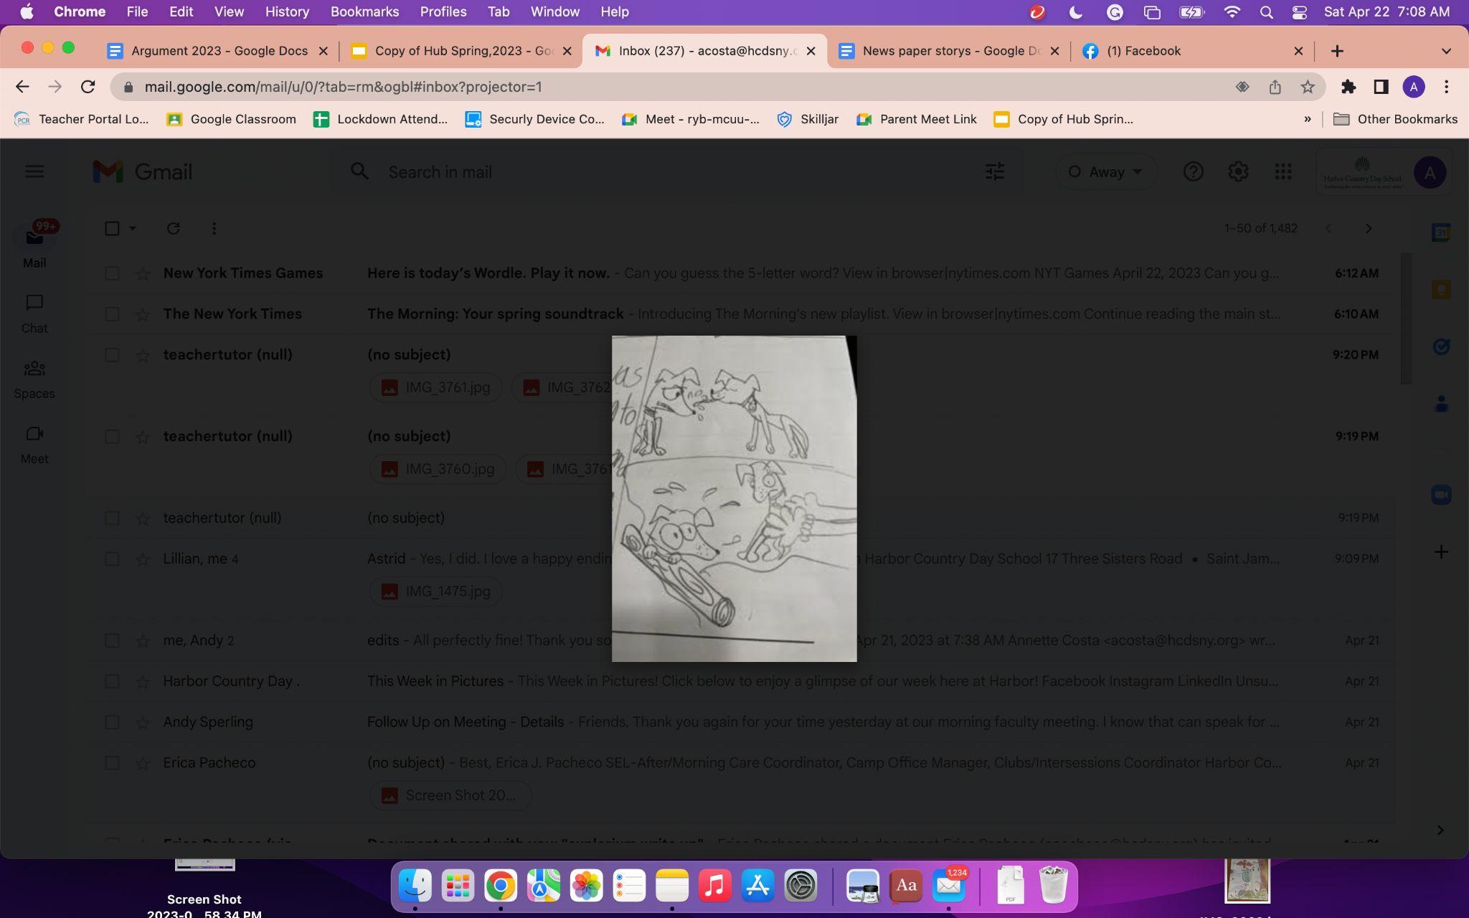Viewport: 1469px width, 918px height.
Task: Open Google apps grid
Action: point(1283,171)
